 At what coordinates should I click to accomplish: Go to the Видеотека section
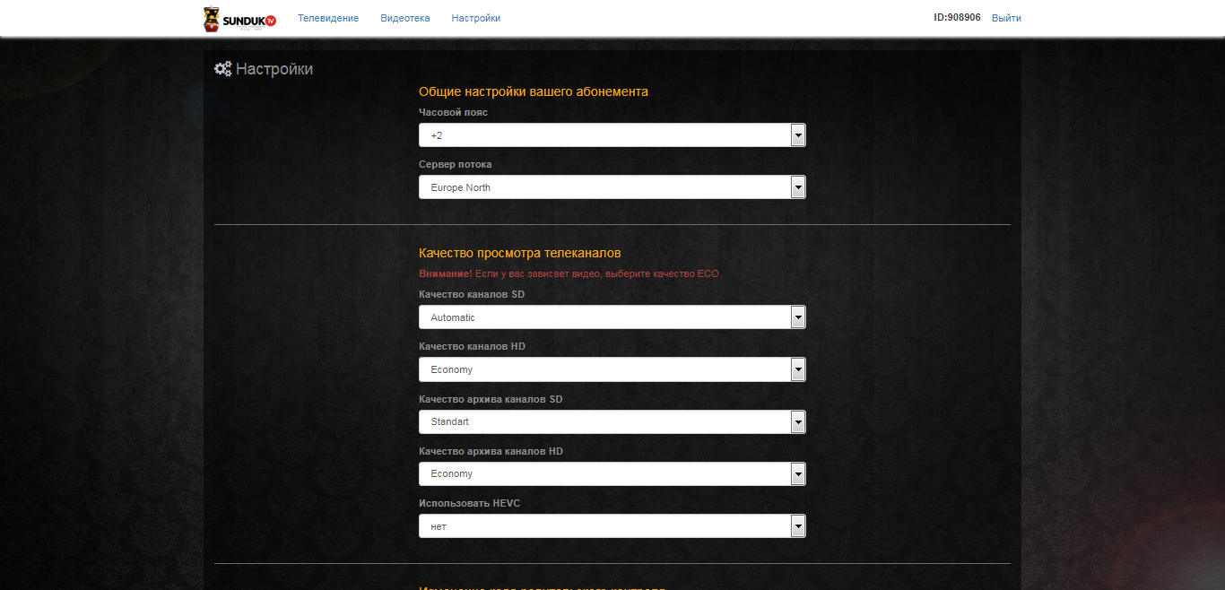point(404,18)
